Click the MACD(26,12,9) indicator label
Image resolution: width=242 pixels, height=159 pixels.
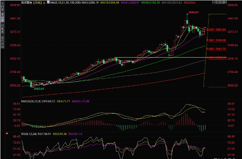[31, 101]
